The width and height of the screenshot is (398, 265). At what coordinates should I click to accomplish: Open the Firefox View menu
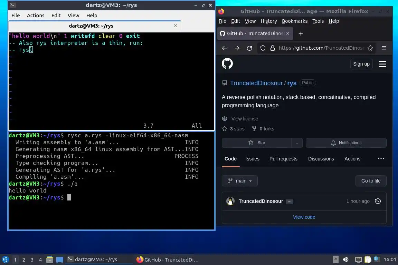[250, 21]
